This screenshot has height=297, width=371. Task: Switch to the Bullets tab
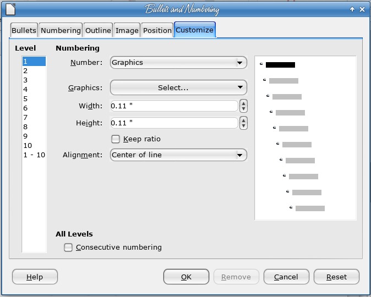(24, 30)
